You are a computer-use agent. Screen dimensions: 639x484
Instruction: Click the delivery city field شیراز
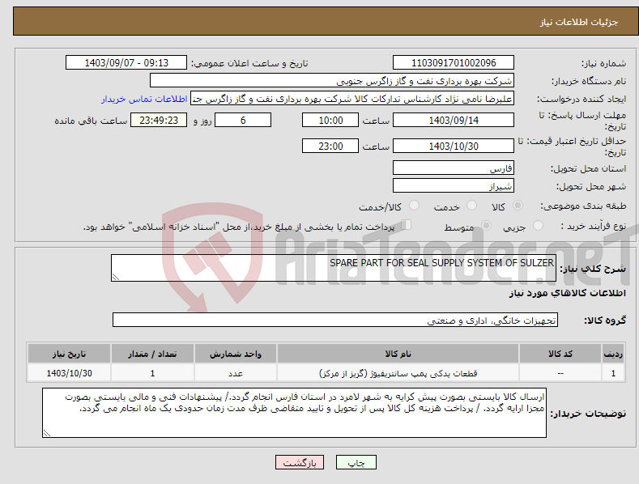coord(454,186)
